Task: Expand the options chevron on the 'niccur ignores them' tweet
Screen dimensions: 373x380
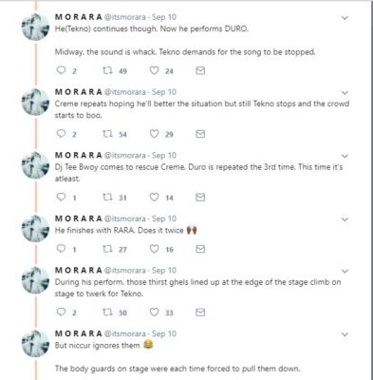Action: tap(345, 334)
